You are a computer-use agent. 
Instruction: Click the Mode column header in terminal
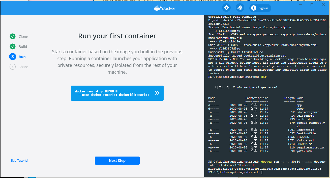pos(212,98)
